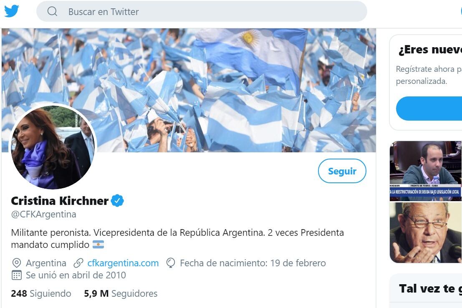The height and width of the screenshot is (308, 462).
Task: Click the search magnifier icon
Action: (52, 12)
